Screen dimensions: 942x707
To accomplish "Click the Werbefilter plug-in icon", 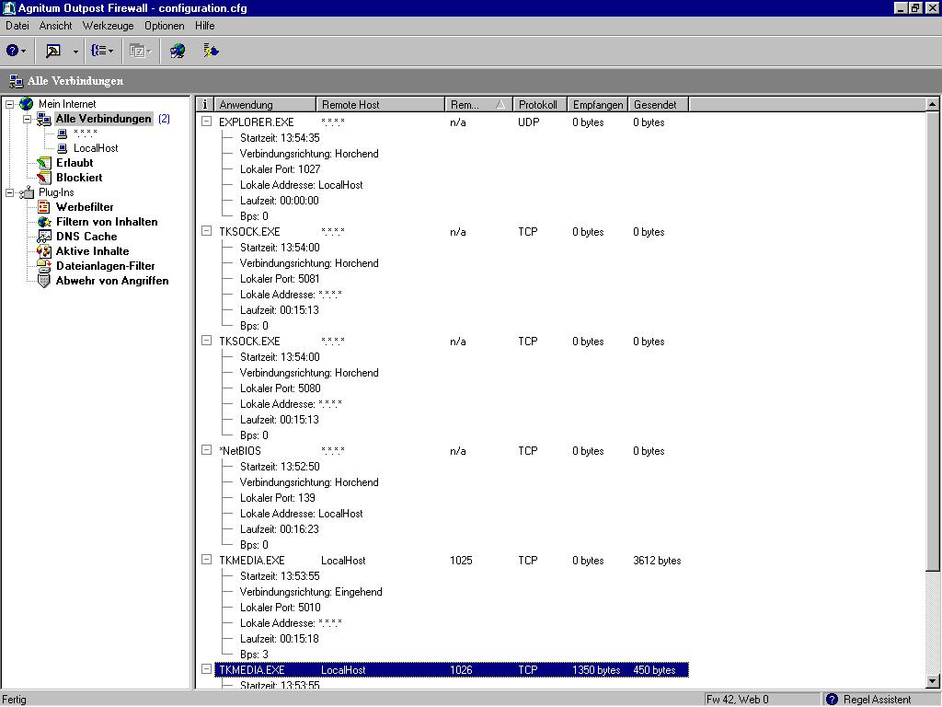I will (x=43, y=207).
